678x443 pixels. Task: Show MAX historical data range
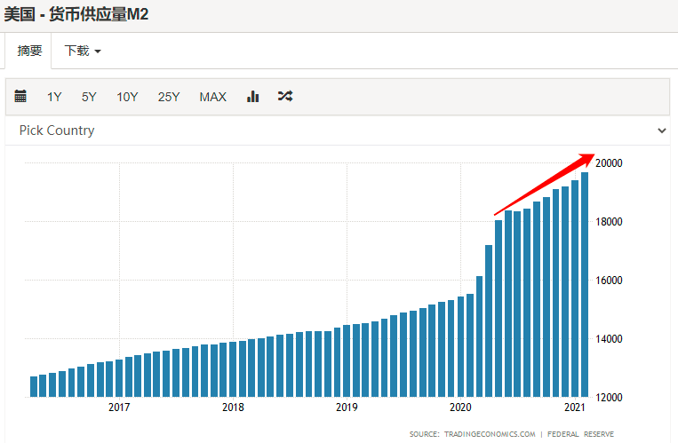point(212,97)
